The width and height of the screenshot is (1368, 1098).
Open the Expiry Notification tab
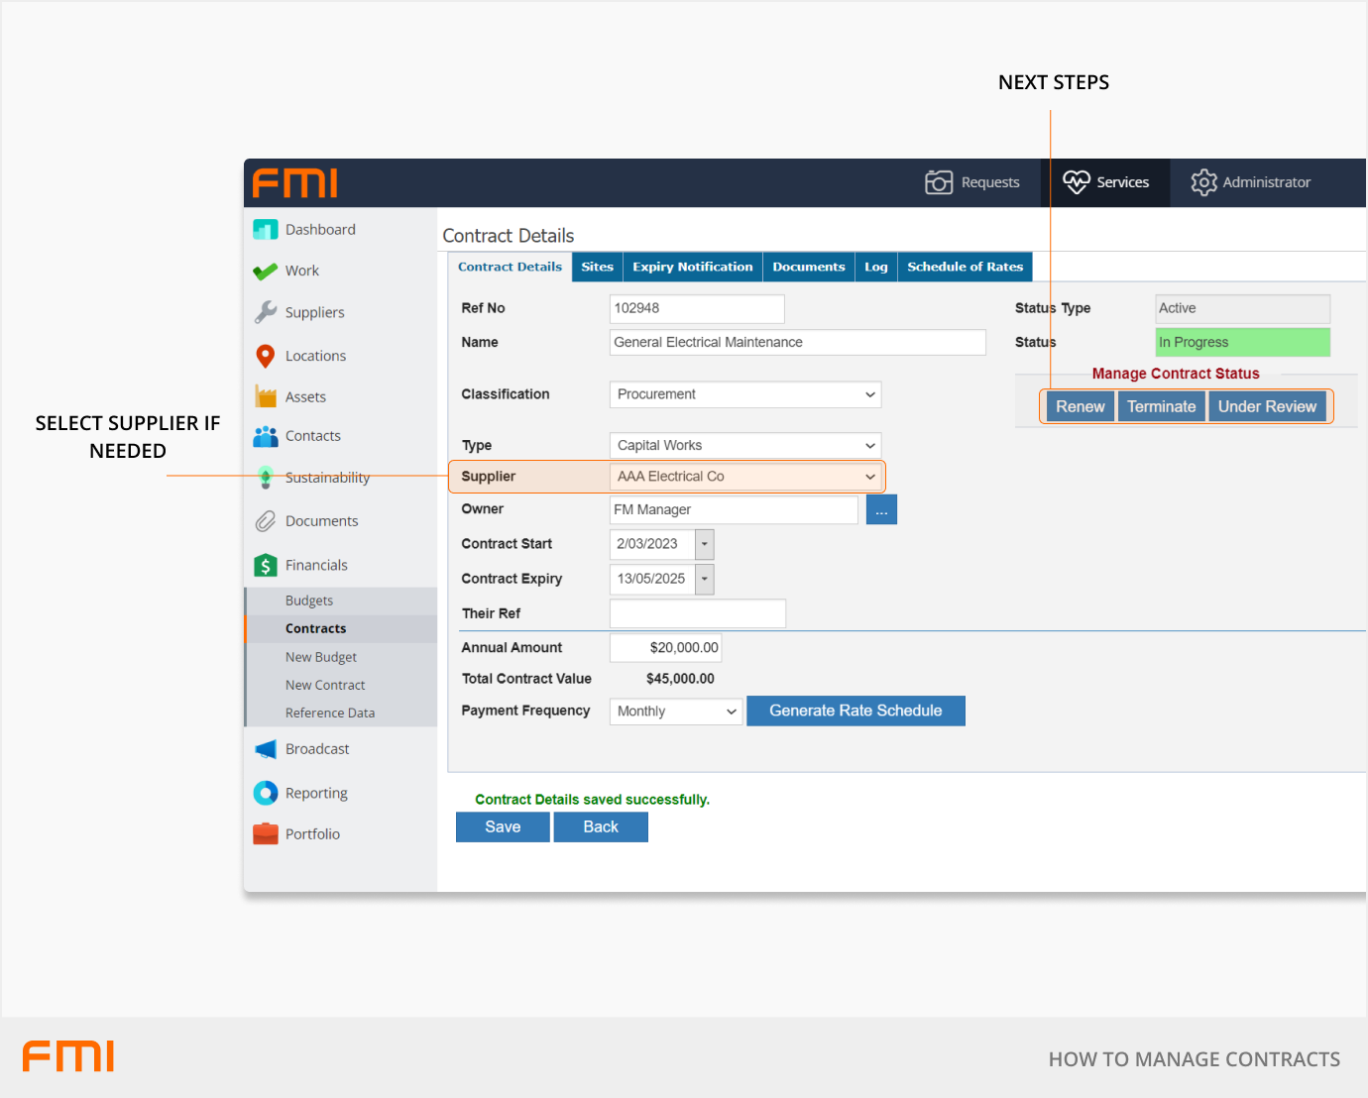(x=693, y=267)
